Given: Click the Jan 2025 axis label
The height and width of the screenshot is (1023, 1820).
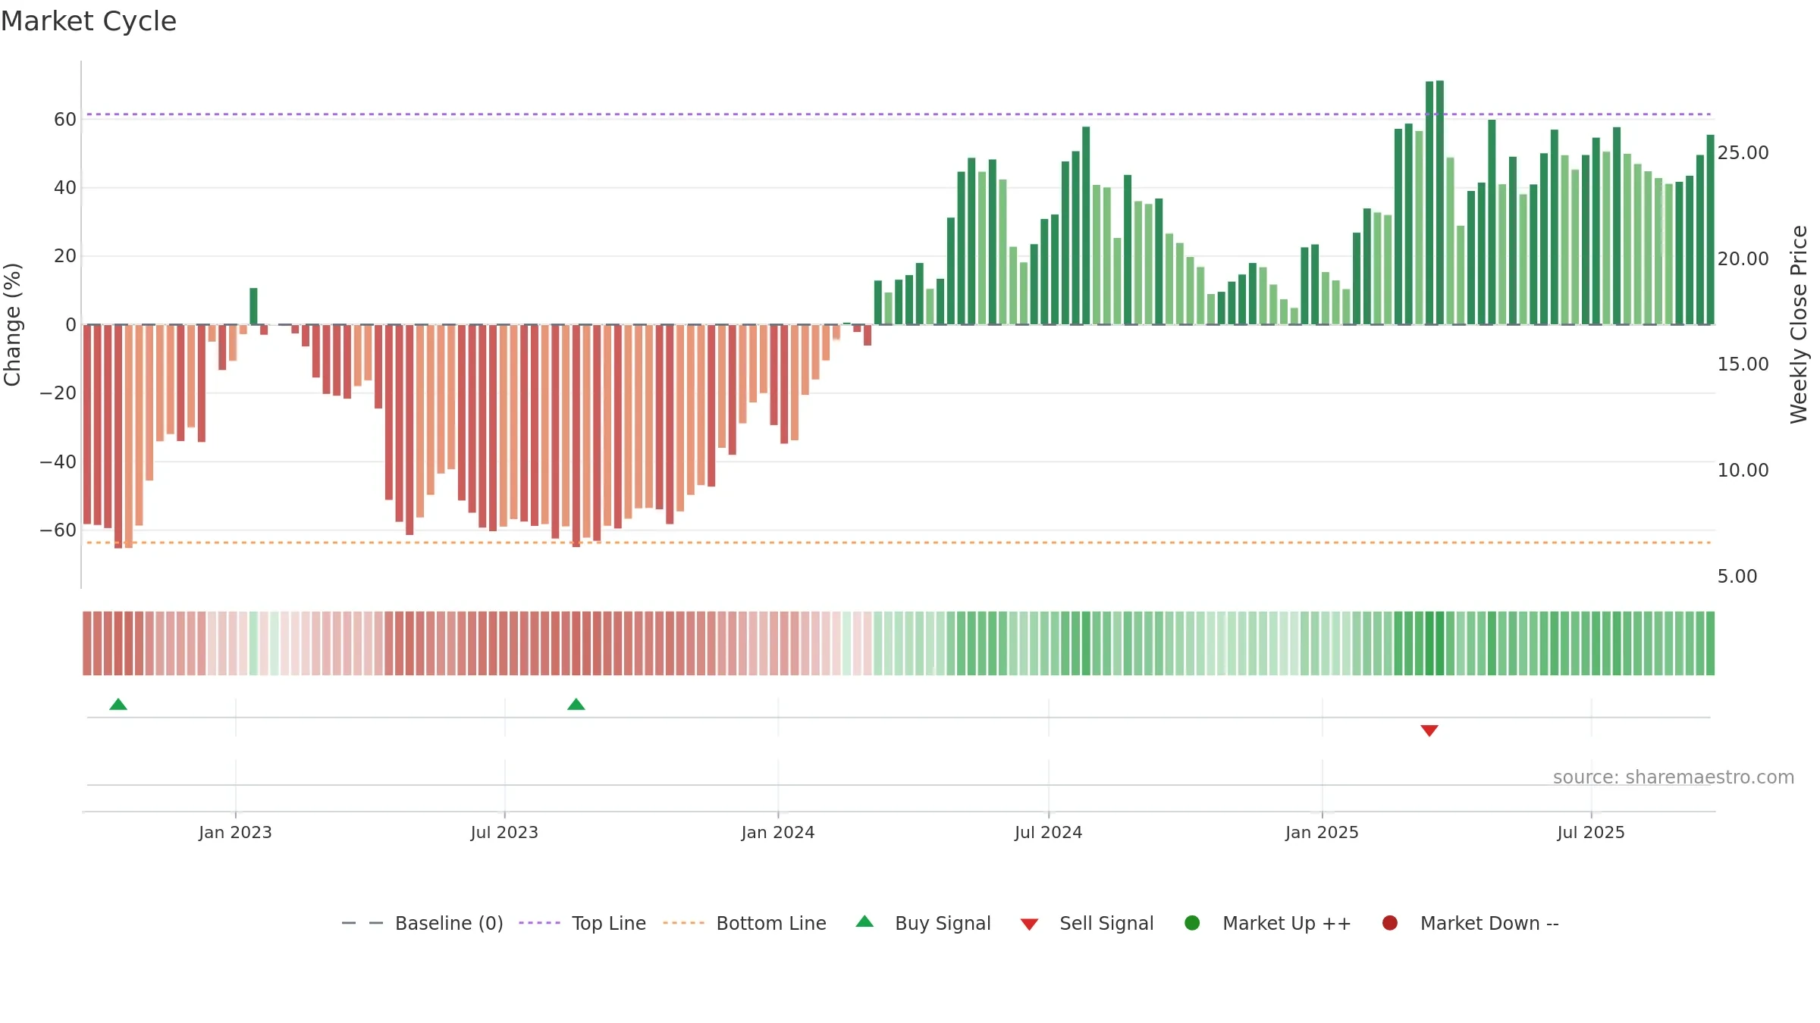Looking at the screenshot, I should point(1322,833).
